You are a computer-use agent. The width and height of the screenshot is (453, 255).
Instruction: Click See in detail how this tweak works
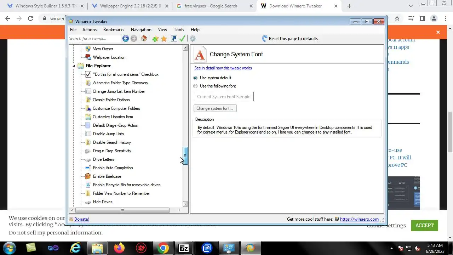coord(223,68)
